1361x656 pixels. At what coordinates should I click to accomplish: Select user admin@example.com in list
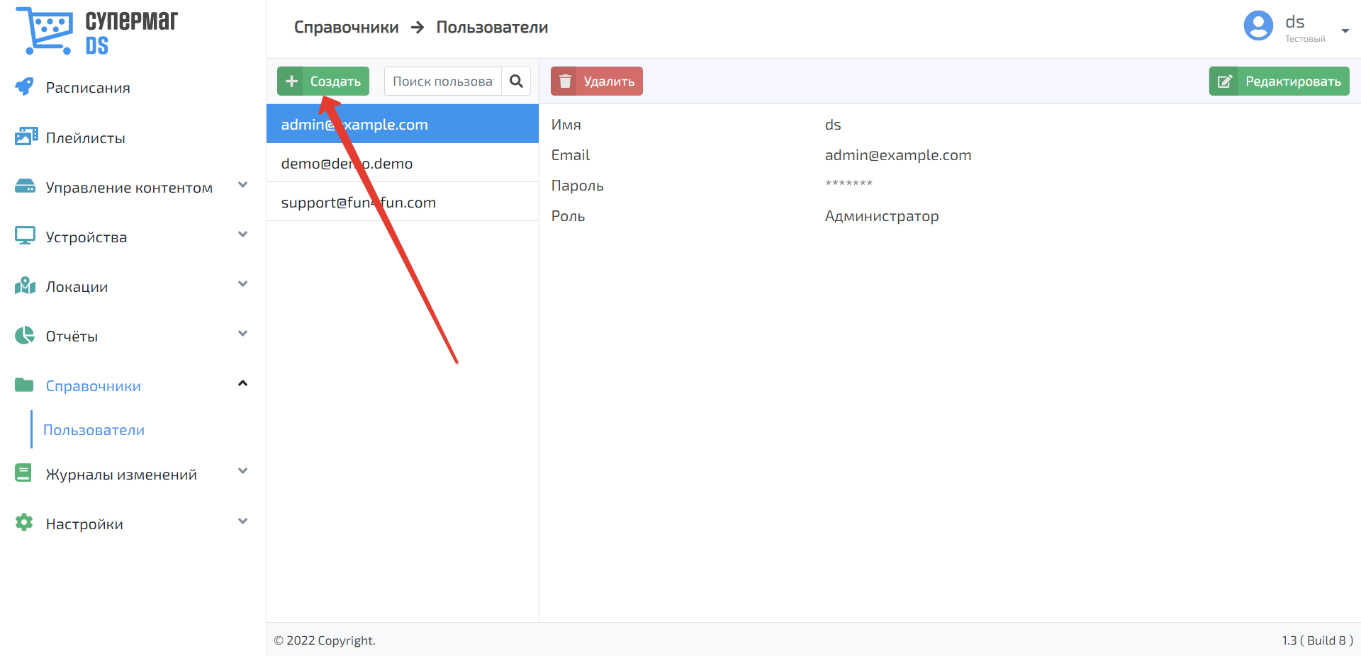403,124
